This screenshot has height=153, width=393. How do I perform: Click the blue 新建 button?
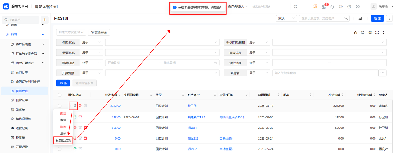point(377,18)
